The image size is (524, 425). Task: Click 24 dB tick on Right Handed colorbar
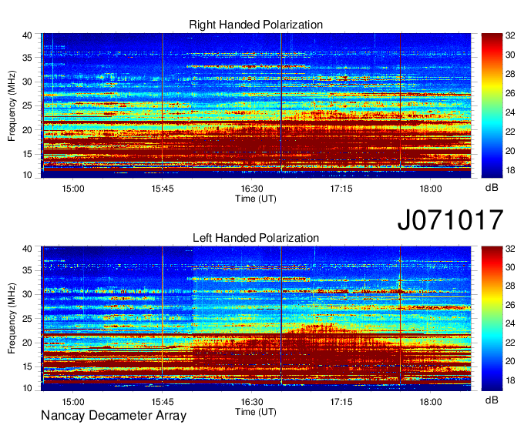tap(510, 112)
